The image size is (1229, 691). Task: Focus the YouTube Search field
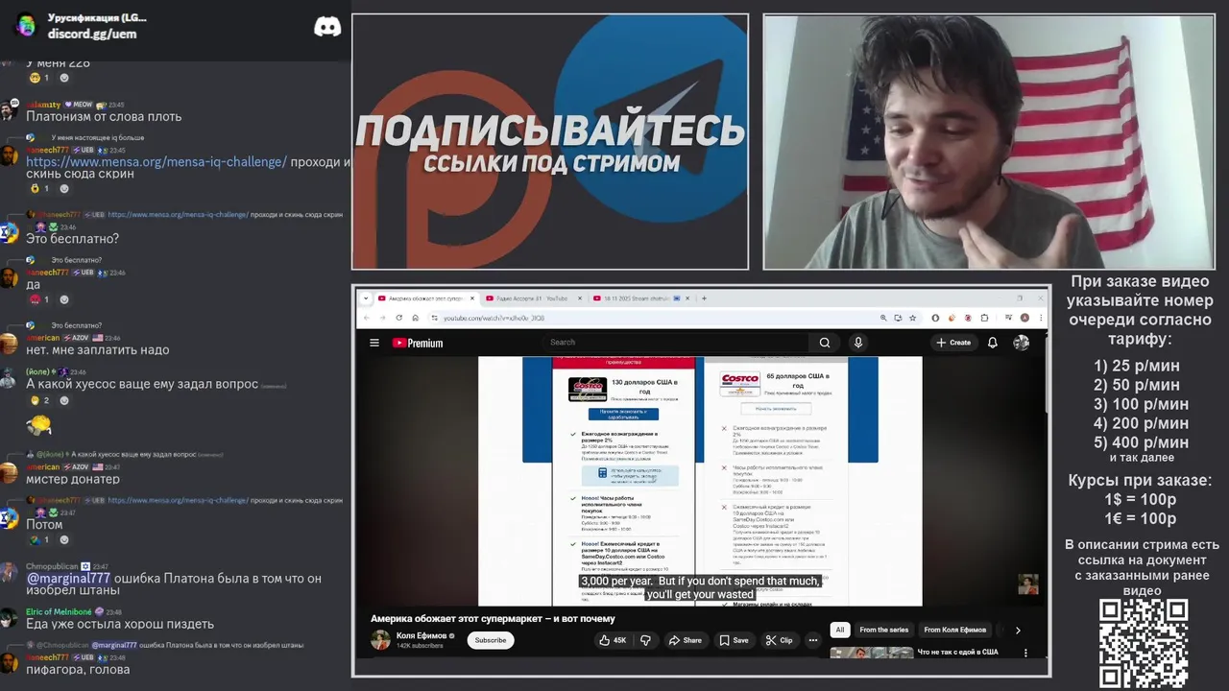click(676, 343)
